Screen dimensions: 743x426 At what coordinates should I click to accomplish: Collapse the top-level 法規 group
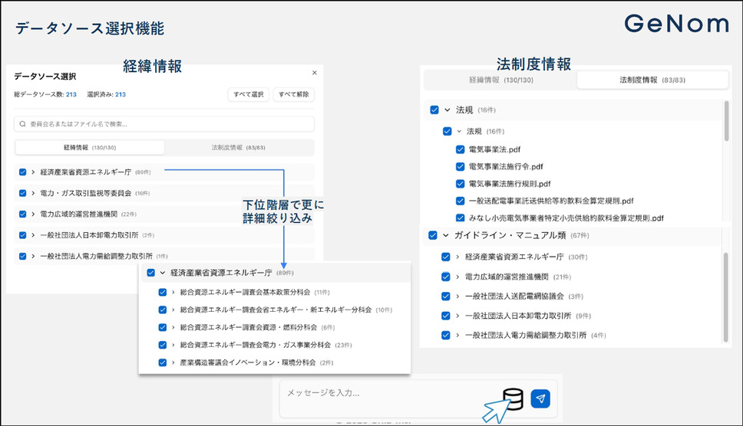[447, 110]
